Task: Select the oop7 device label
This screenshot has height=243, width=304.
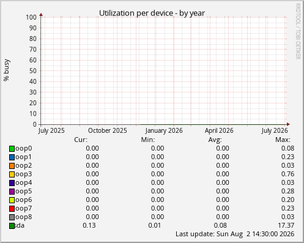Action: pyautogui.click(x=23, y=209)
